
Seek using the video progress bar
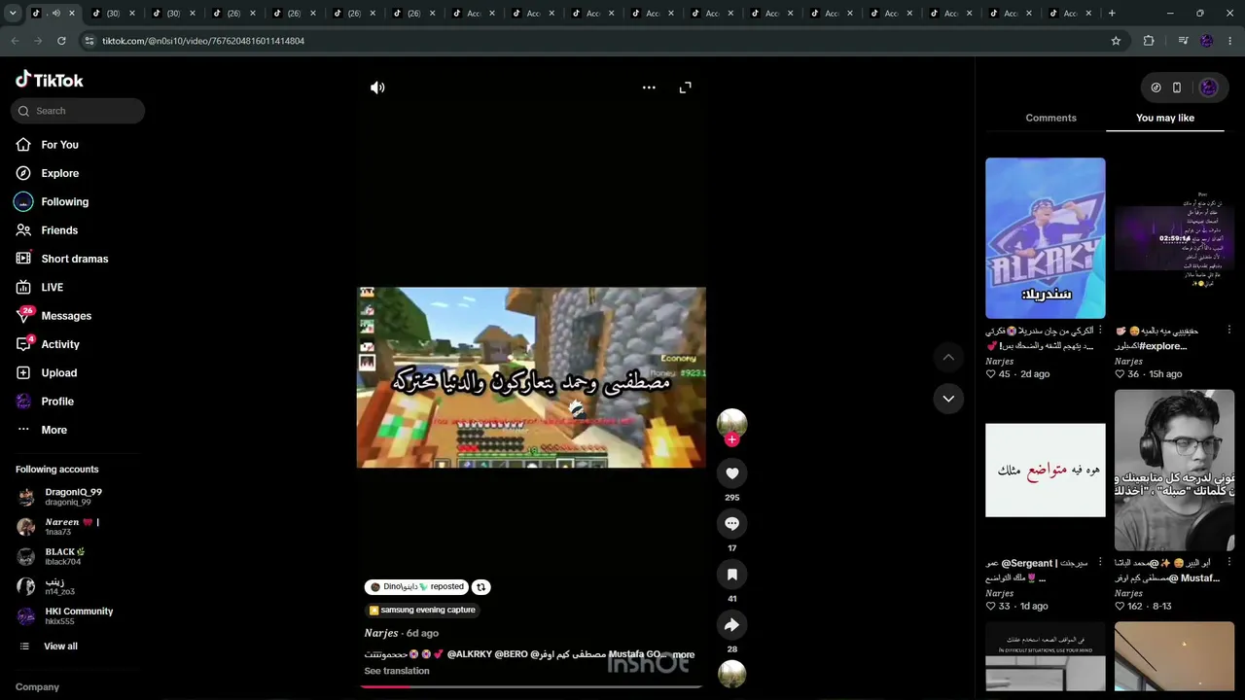531,686
